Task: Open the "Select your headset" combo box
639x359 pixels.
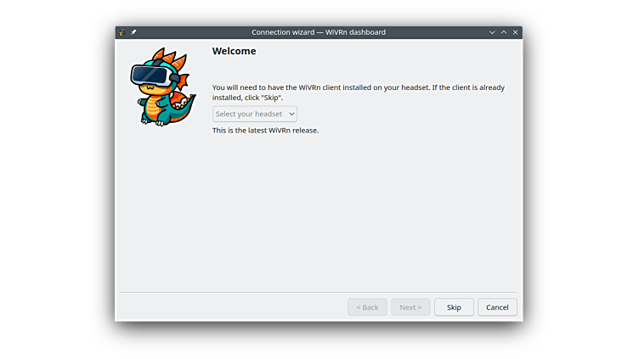Action: click(x=249, y=114)
